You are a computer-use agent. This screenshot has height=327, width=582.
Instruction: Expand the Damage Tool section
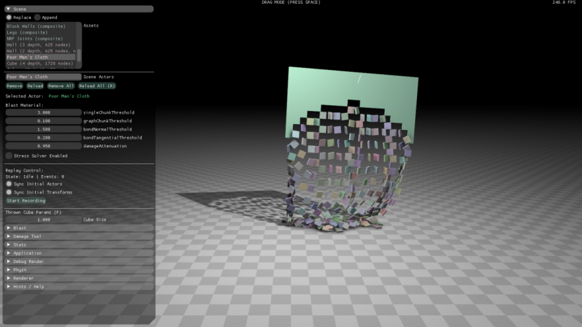(x=79, y=236)
